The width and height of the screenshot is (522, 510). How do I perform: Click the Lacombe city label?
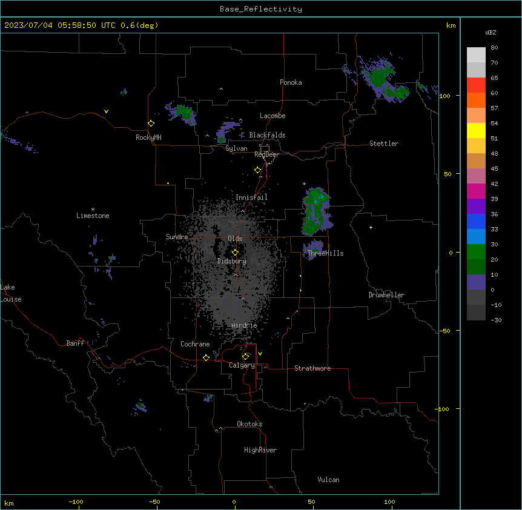273,116
